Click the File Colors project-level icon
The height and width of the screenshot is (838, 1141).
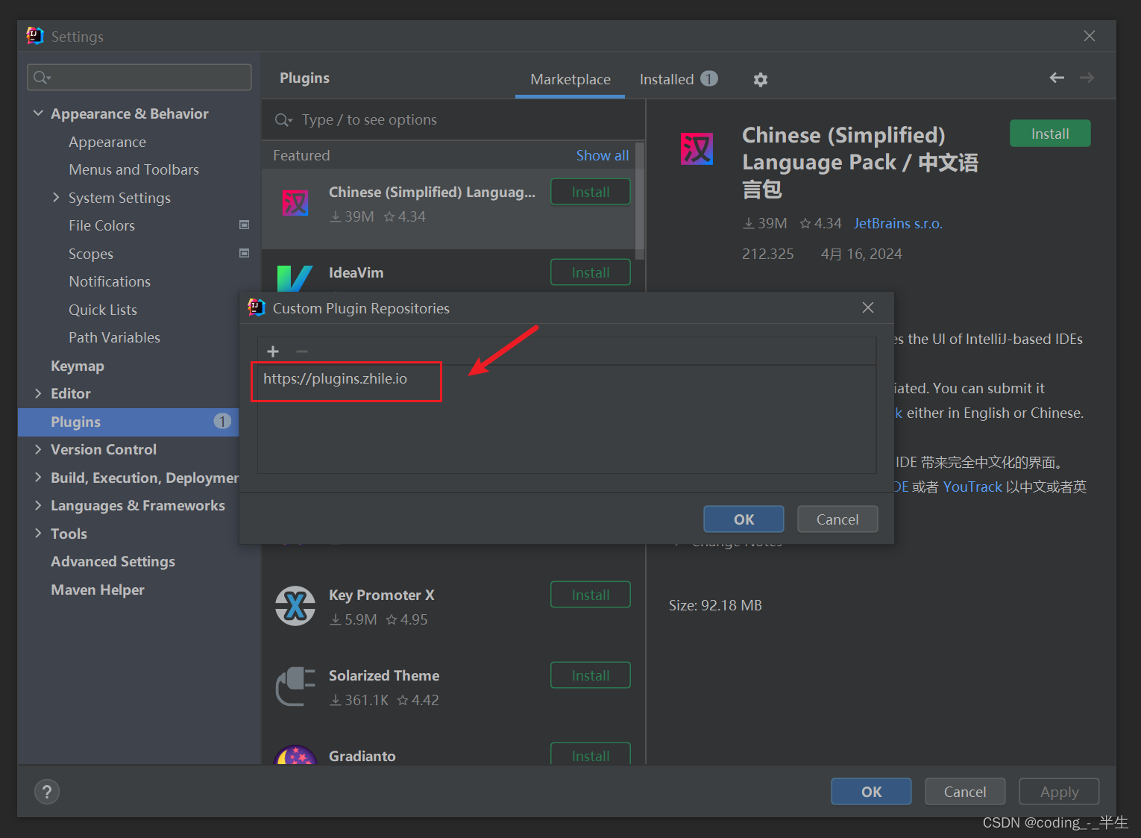coord(244,225)
